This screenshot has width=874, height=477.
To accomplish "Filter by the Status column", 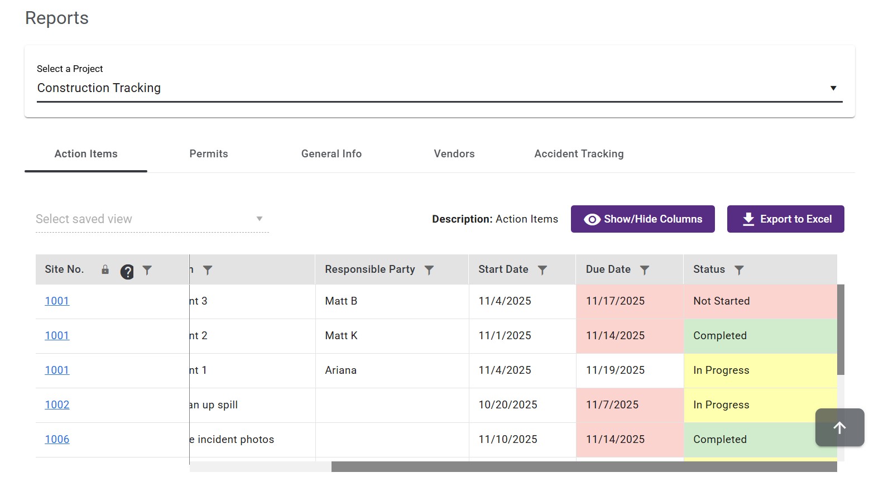I will pos(739,270).
